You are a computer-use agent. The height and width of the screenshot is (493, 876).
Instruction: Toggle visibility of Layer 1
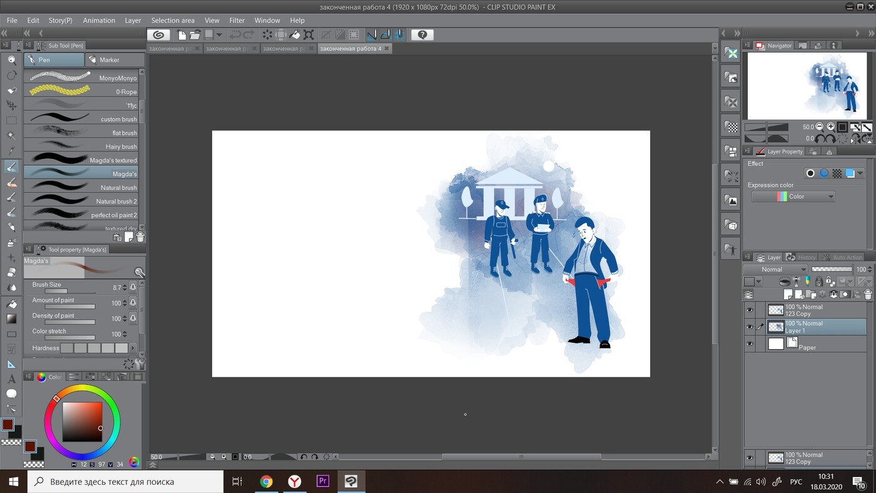(x=750, y=327)
